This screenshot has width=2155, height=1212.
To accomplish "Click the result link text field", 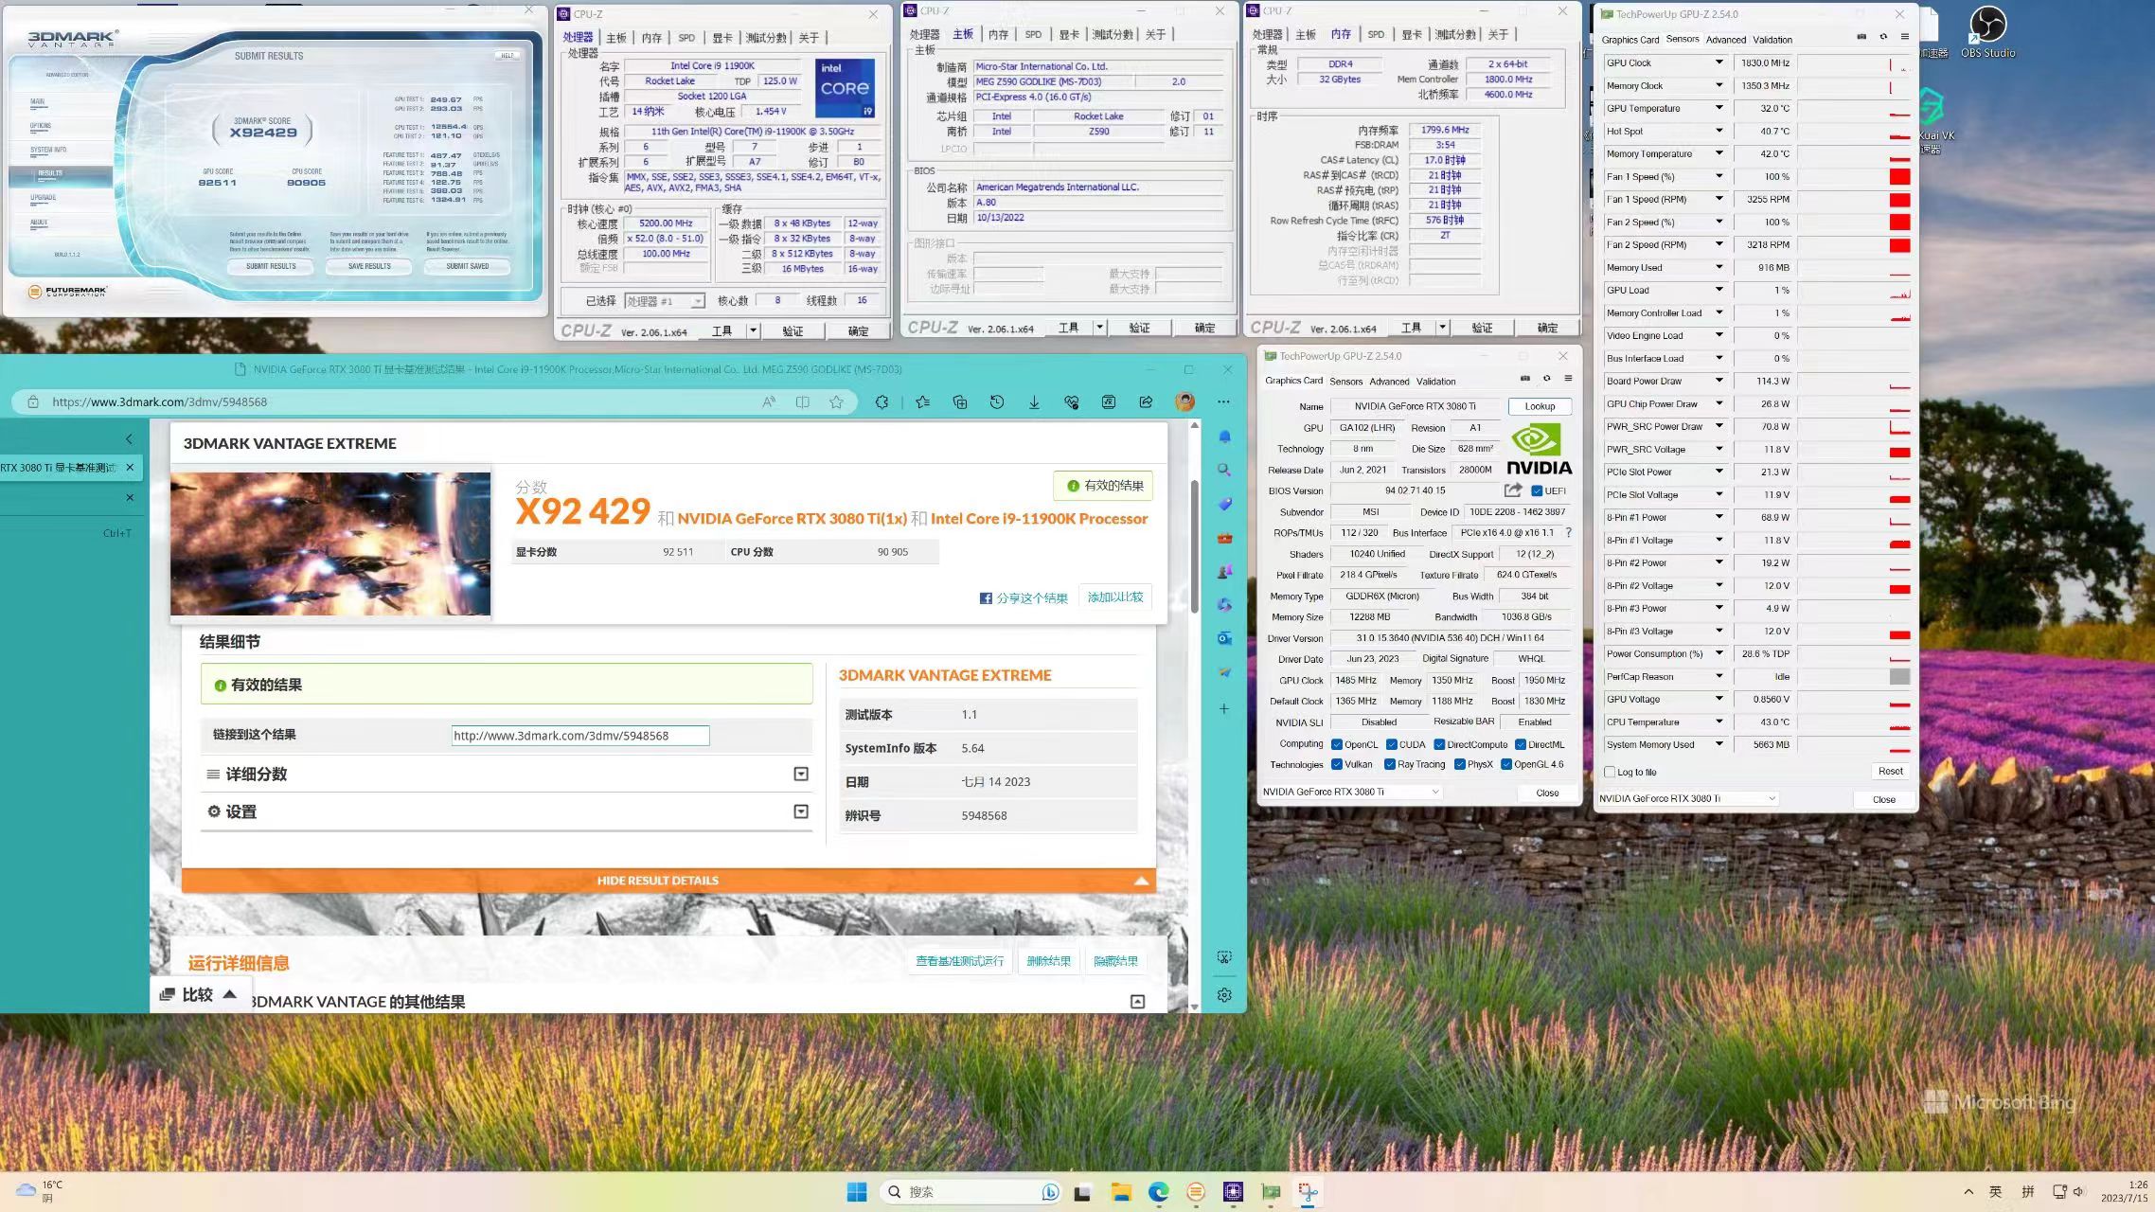I will (580, 736).
